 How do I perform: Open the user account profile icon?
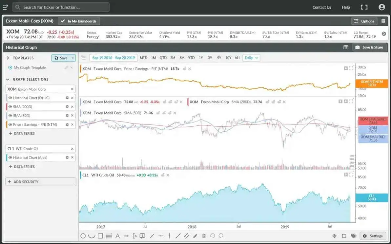(381, 7)
